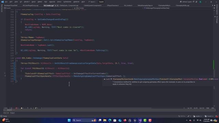Open the File menu
Viewport: 219px width, 123px height.
pyautogui.click(x=6, y=2)
